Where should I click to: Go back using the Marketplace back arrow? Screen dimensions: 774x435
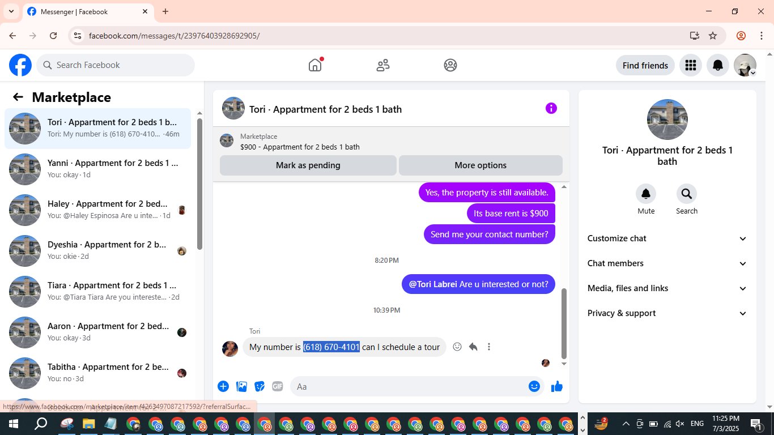point(18,97)
